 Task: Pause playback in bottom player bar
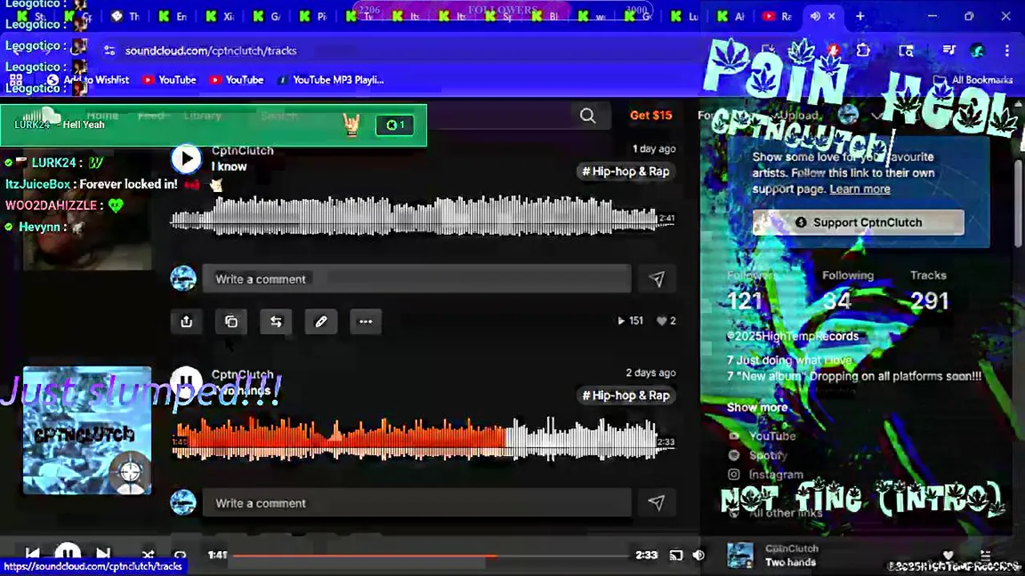pyautogui.click(x=67, y=554)
